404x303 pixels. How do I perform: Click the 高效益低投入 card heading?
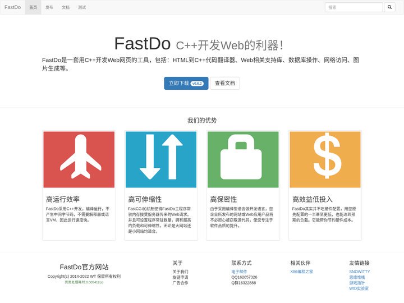coord(313,199)
